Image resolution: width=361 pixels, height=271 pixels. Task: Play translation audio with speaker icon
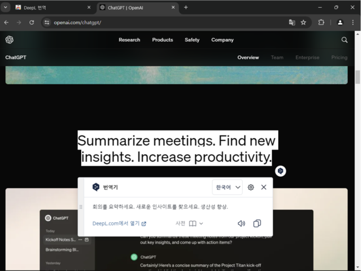tap(241, 223)
